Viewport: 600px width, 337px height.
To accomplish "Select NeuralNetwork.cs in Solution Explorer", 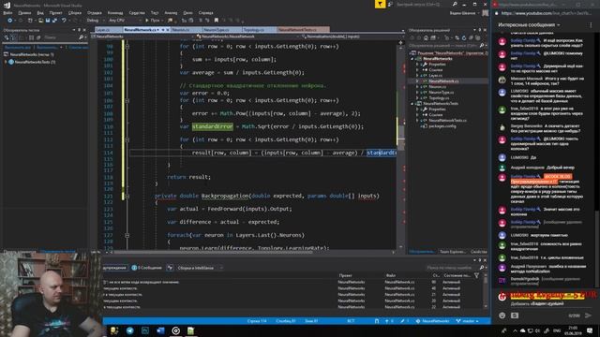I will tap(443, 81).
